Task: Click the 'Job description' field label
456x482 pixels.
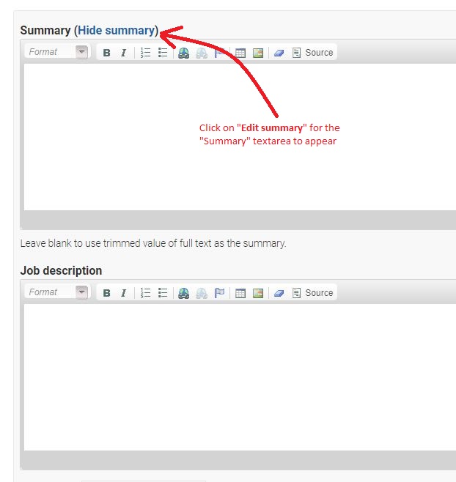Action: [61, 271]
